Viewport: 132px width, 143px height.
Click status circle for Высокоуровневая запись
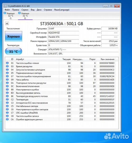pos(7,93)
